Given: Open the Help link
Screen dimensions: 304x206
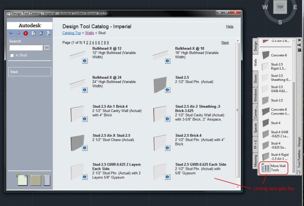Looking at the screenshot, I should click(x=230, y=27).
